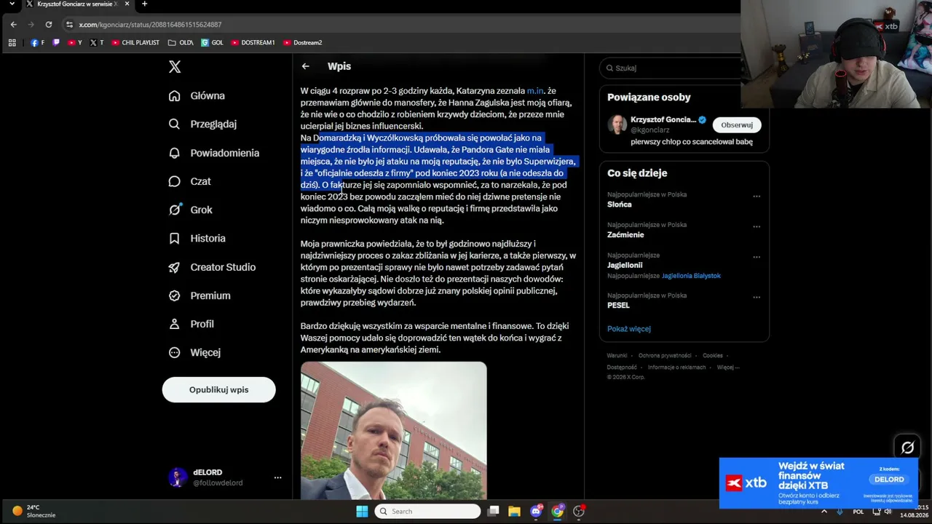
Task: Open options for the Słońca trend
Action: pos(757,196)
